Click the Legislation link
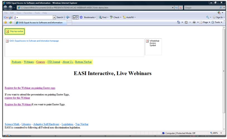 coord(67,124)
